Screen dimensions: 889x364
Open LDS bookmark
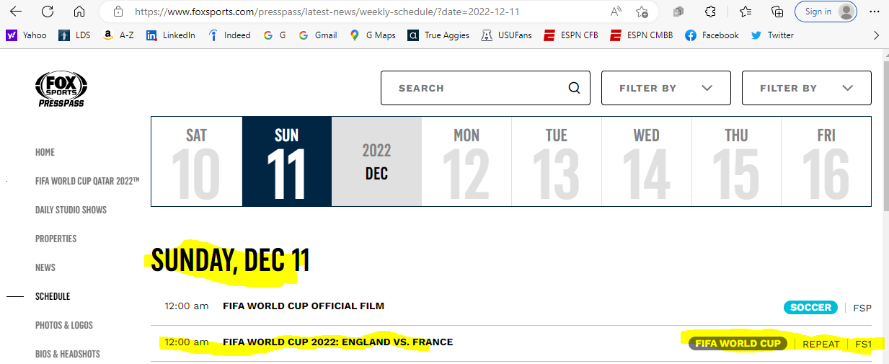74,35
